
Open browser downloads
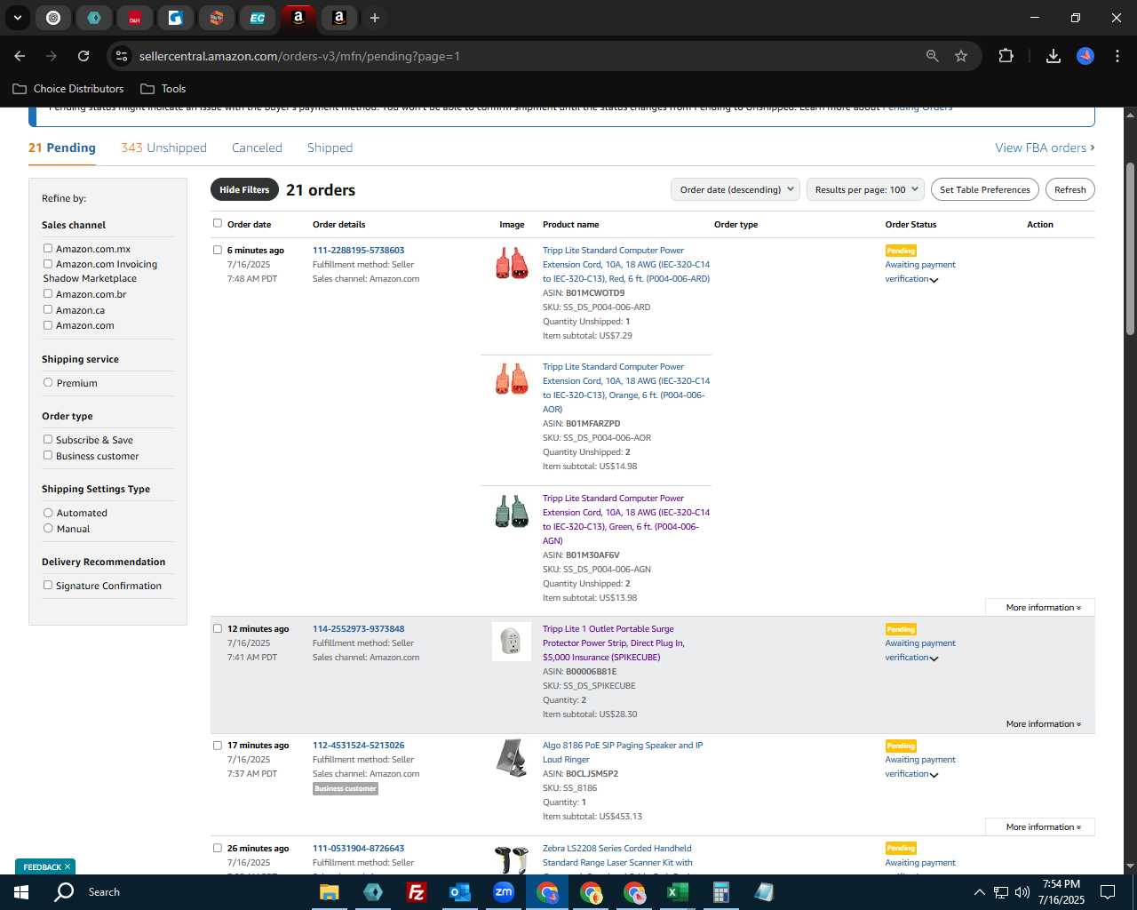click(x=1054, y=56)
